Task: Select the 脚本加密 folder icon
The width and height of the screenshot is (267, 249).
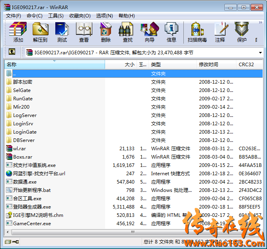Action: (x=9, y=82)
